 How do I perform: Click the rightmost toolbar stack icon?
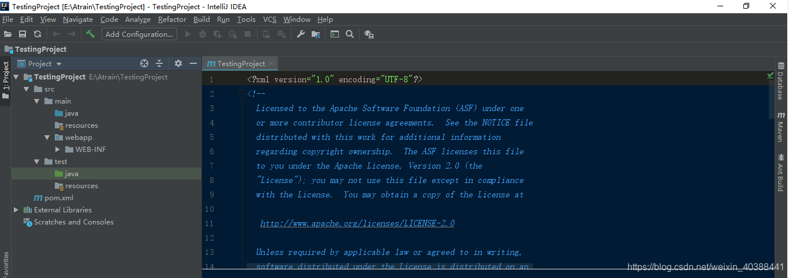point(369,35)
